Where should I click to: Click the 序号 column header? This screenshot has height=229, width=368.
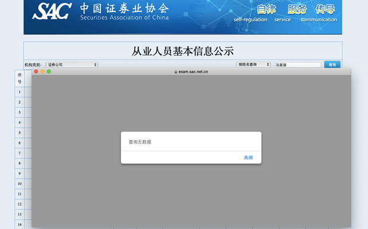pyautogui.click(x=19, y=78)
